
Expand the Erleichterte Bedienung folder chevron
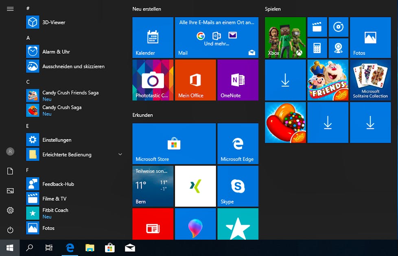120,154
